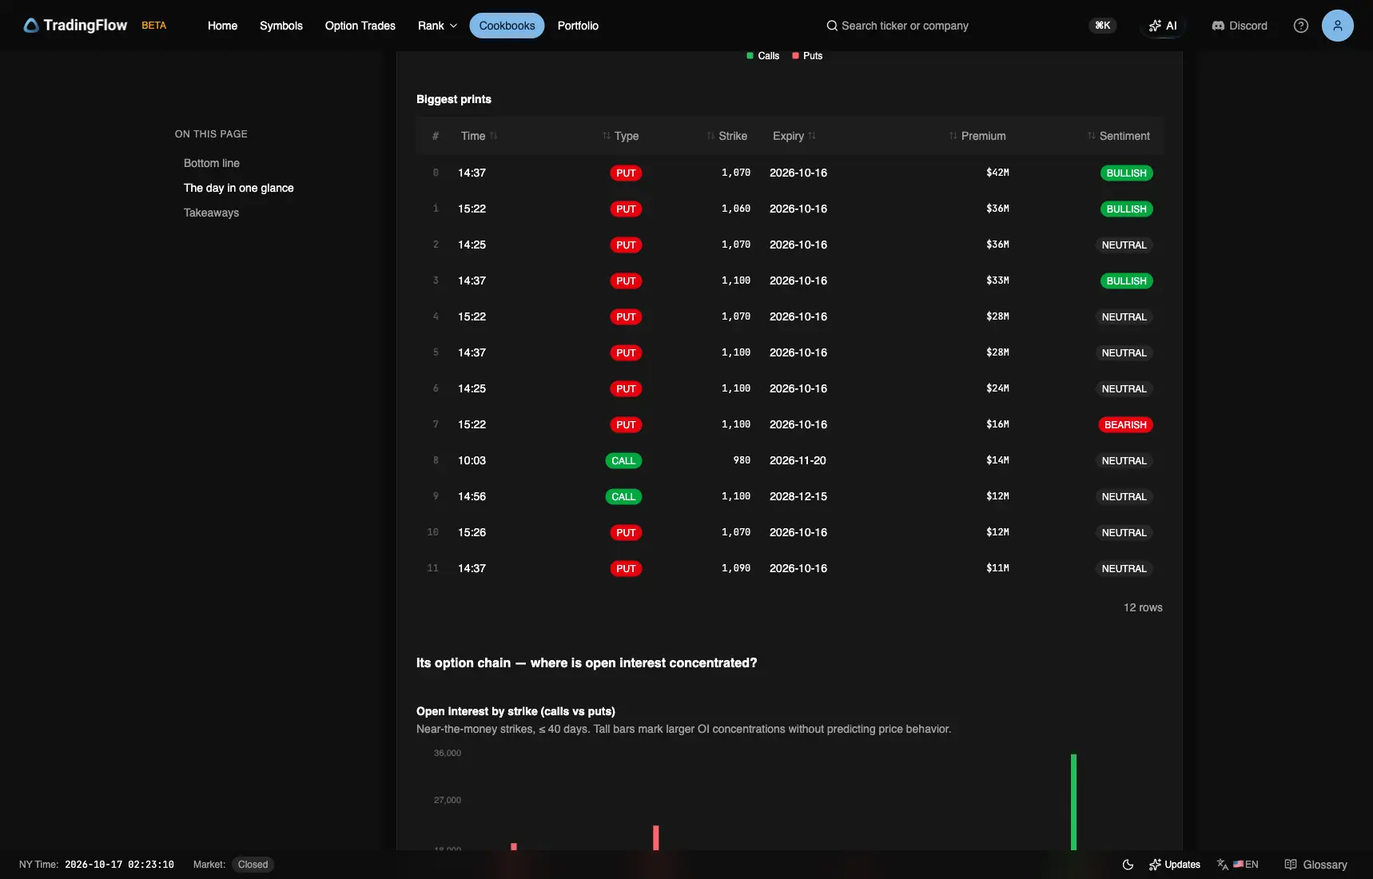Viewport: 1373px width, 879px height.
Task: Click the BETA label beside the logo
Action: (x=154, y=26)
